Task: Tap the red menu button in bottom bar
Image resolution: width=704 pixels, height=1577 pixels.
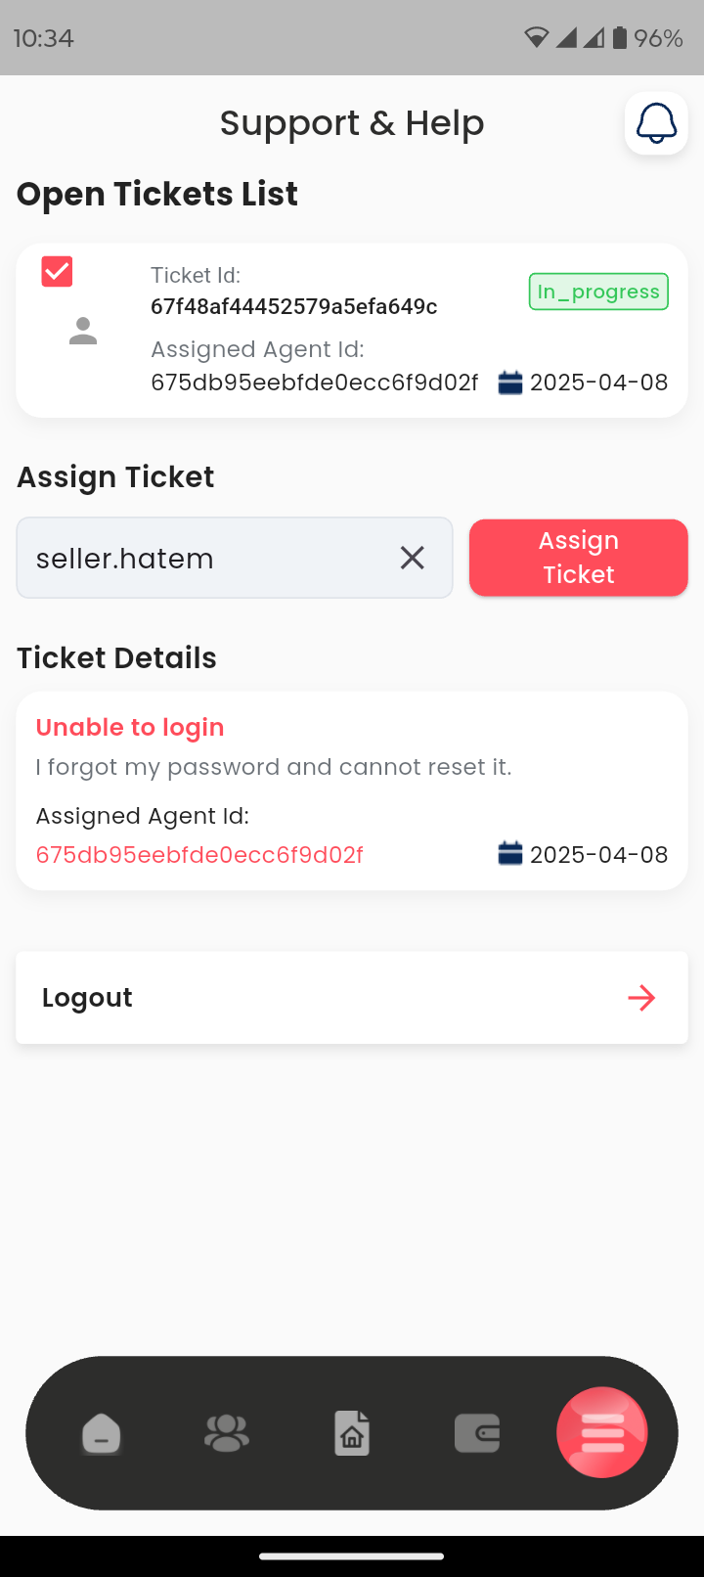Action: coord(602,1432)
